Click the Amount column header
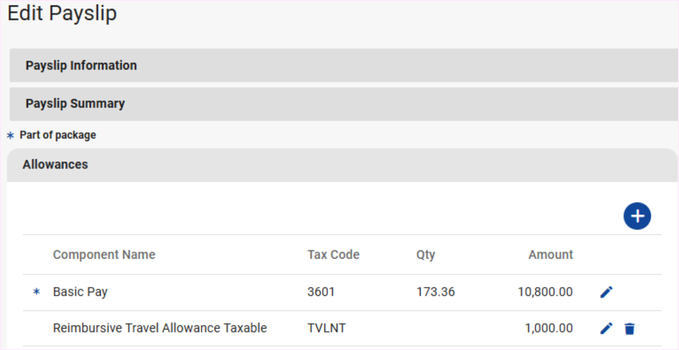This screenshot has width=679, height=350. [550, 255]
